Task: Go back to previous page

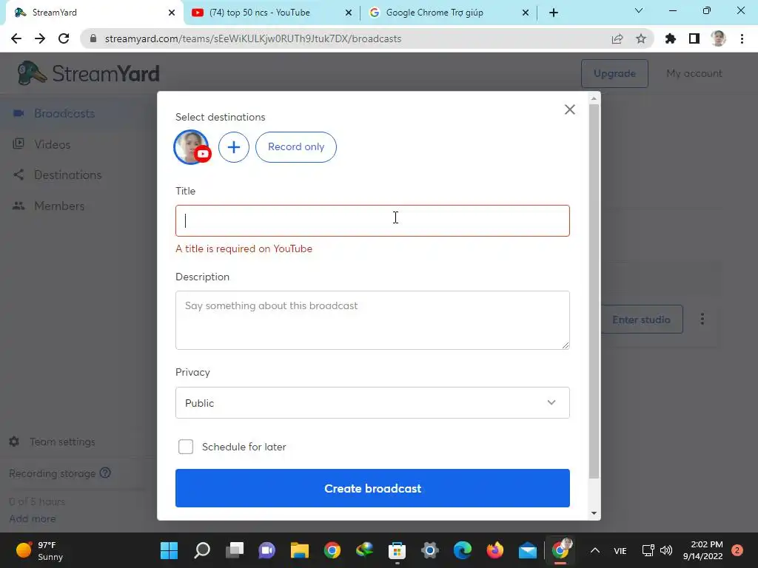Action: 16,38
